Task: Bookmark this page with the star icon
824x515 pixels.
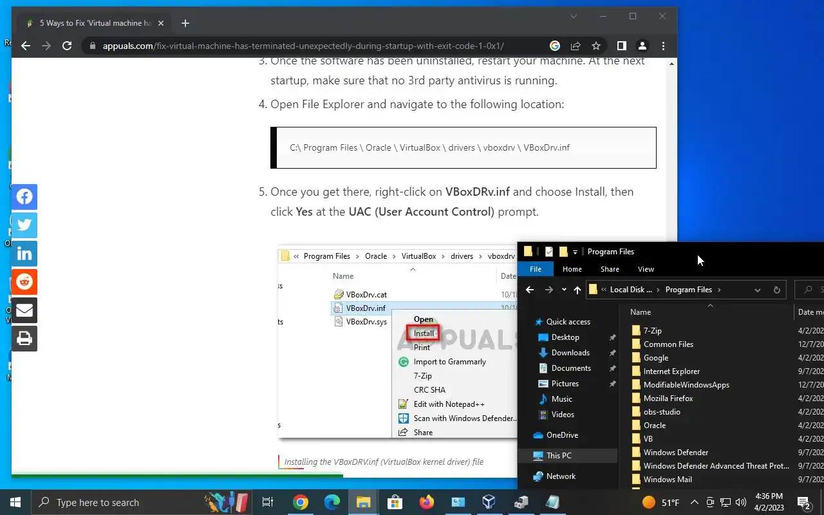Action: [596, 46]
